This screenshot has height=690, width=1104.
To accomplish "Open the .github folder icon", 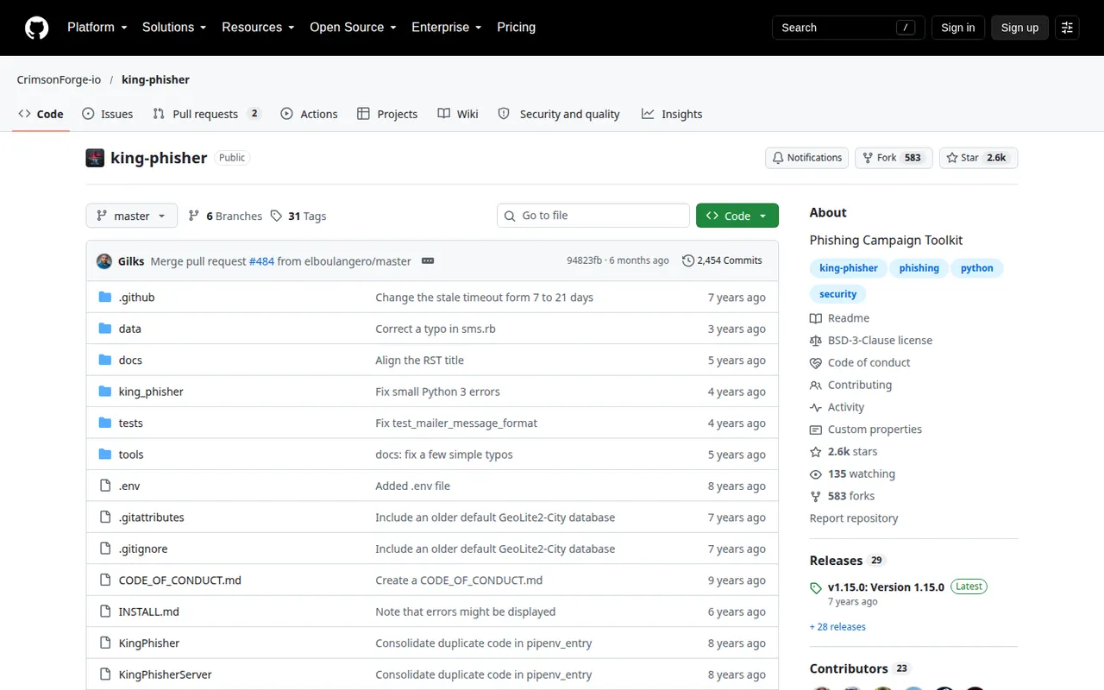I will click(x=105, y=297).
